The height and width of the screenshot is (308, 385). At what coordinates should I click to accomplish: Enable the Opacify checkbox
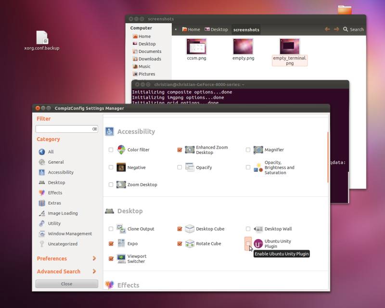(180, 167)
